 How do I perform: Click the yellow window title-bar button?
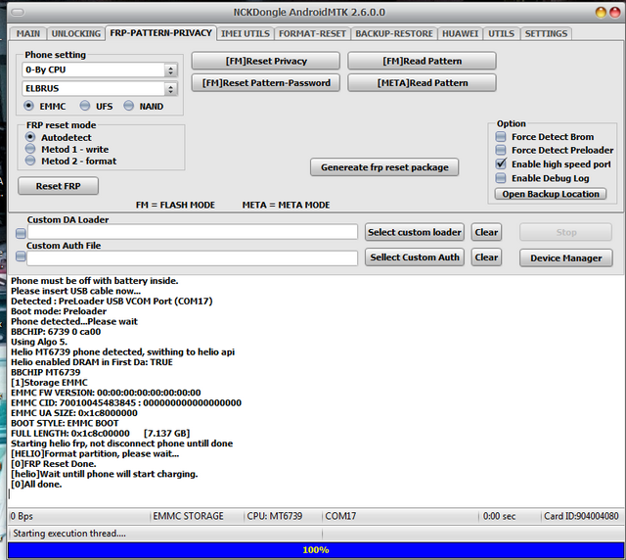coord(601,13)
